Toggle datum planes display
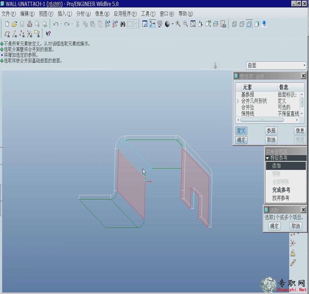 [7, 34]
